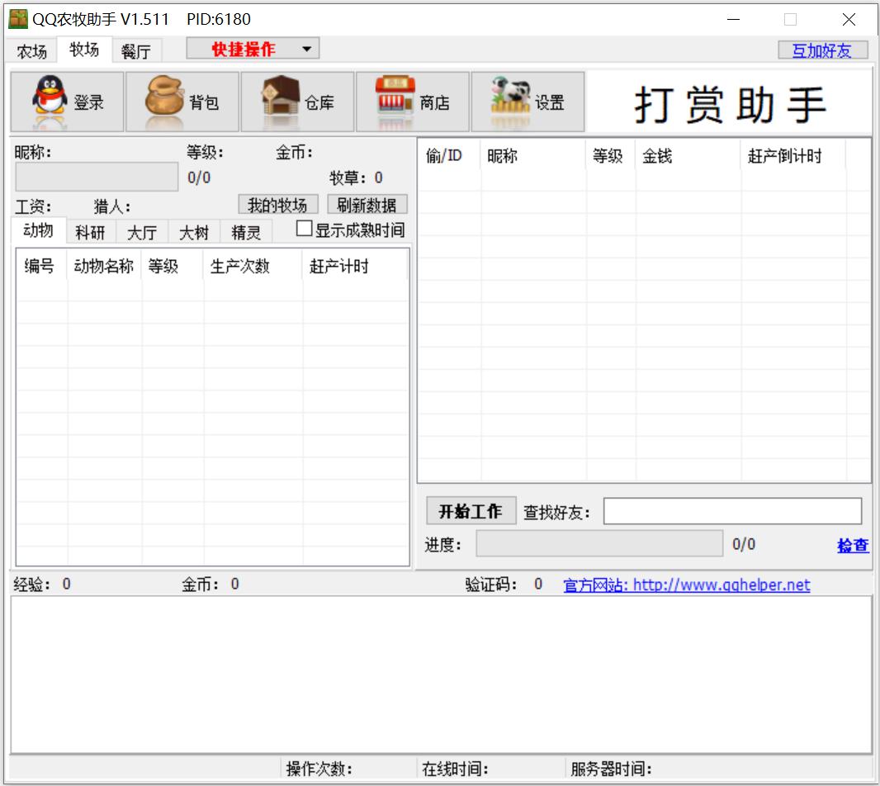Click the 查找好友 search input field
Image resolution: width=880 pixels, height=786 pixels.
pos(732,512)
